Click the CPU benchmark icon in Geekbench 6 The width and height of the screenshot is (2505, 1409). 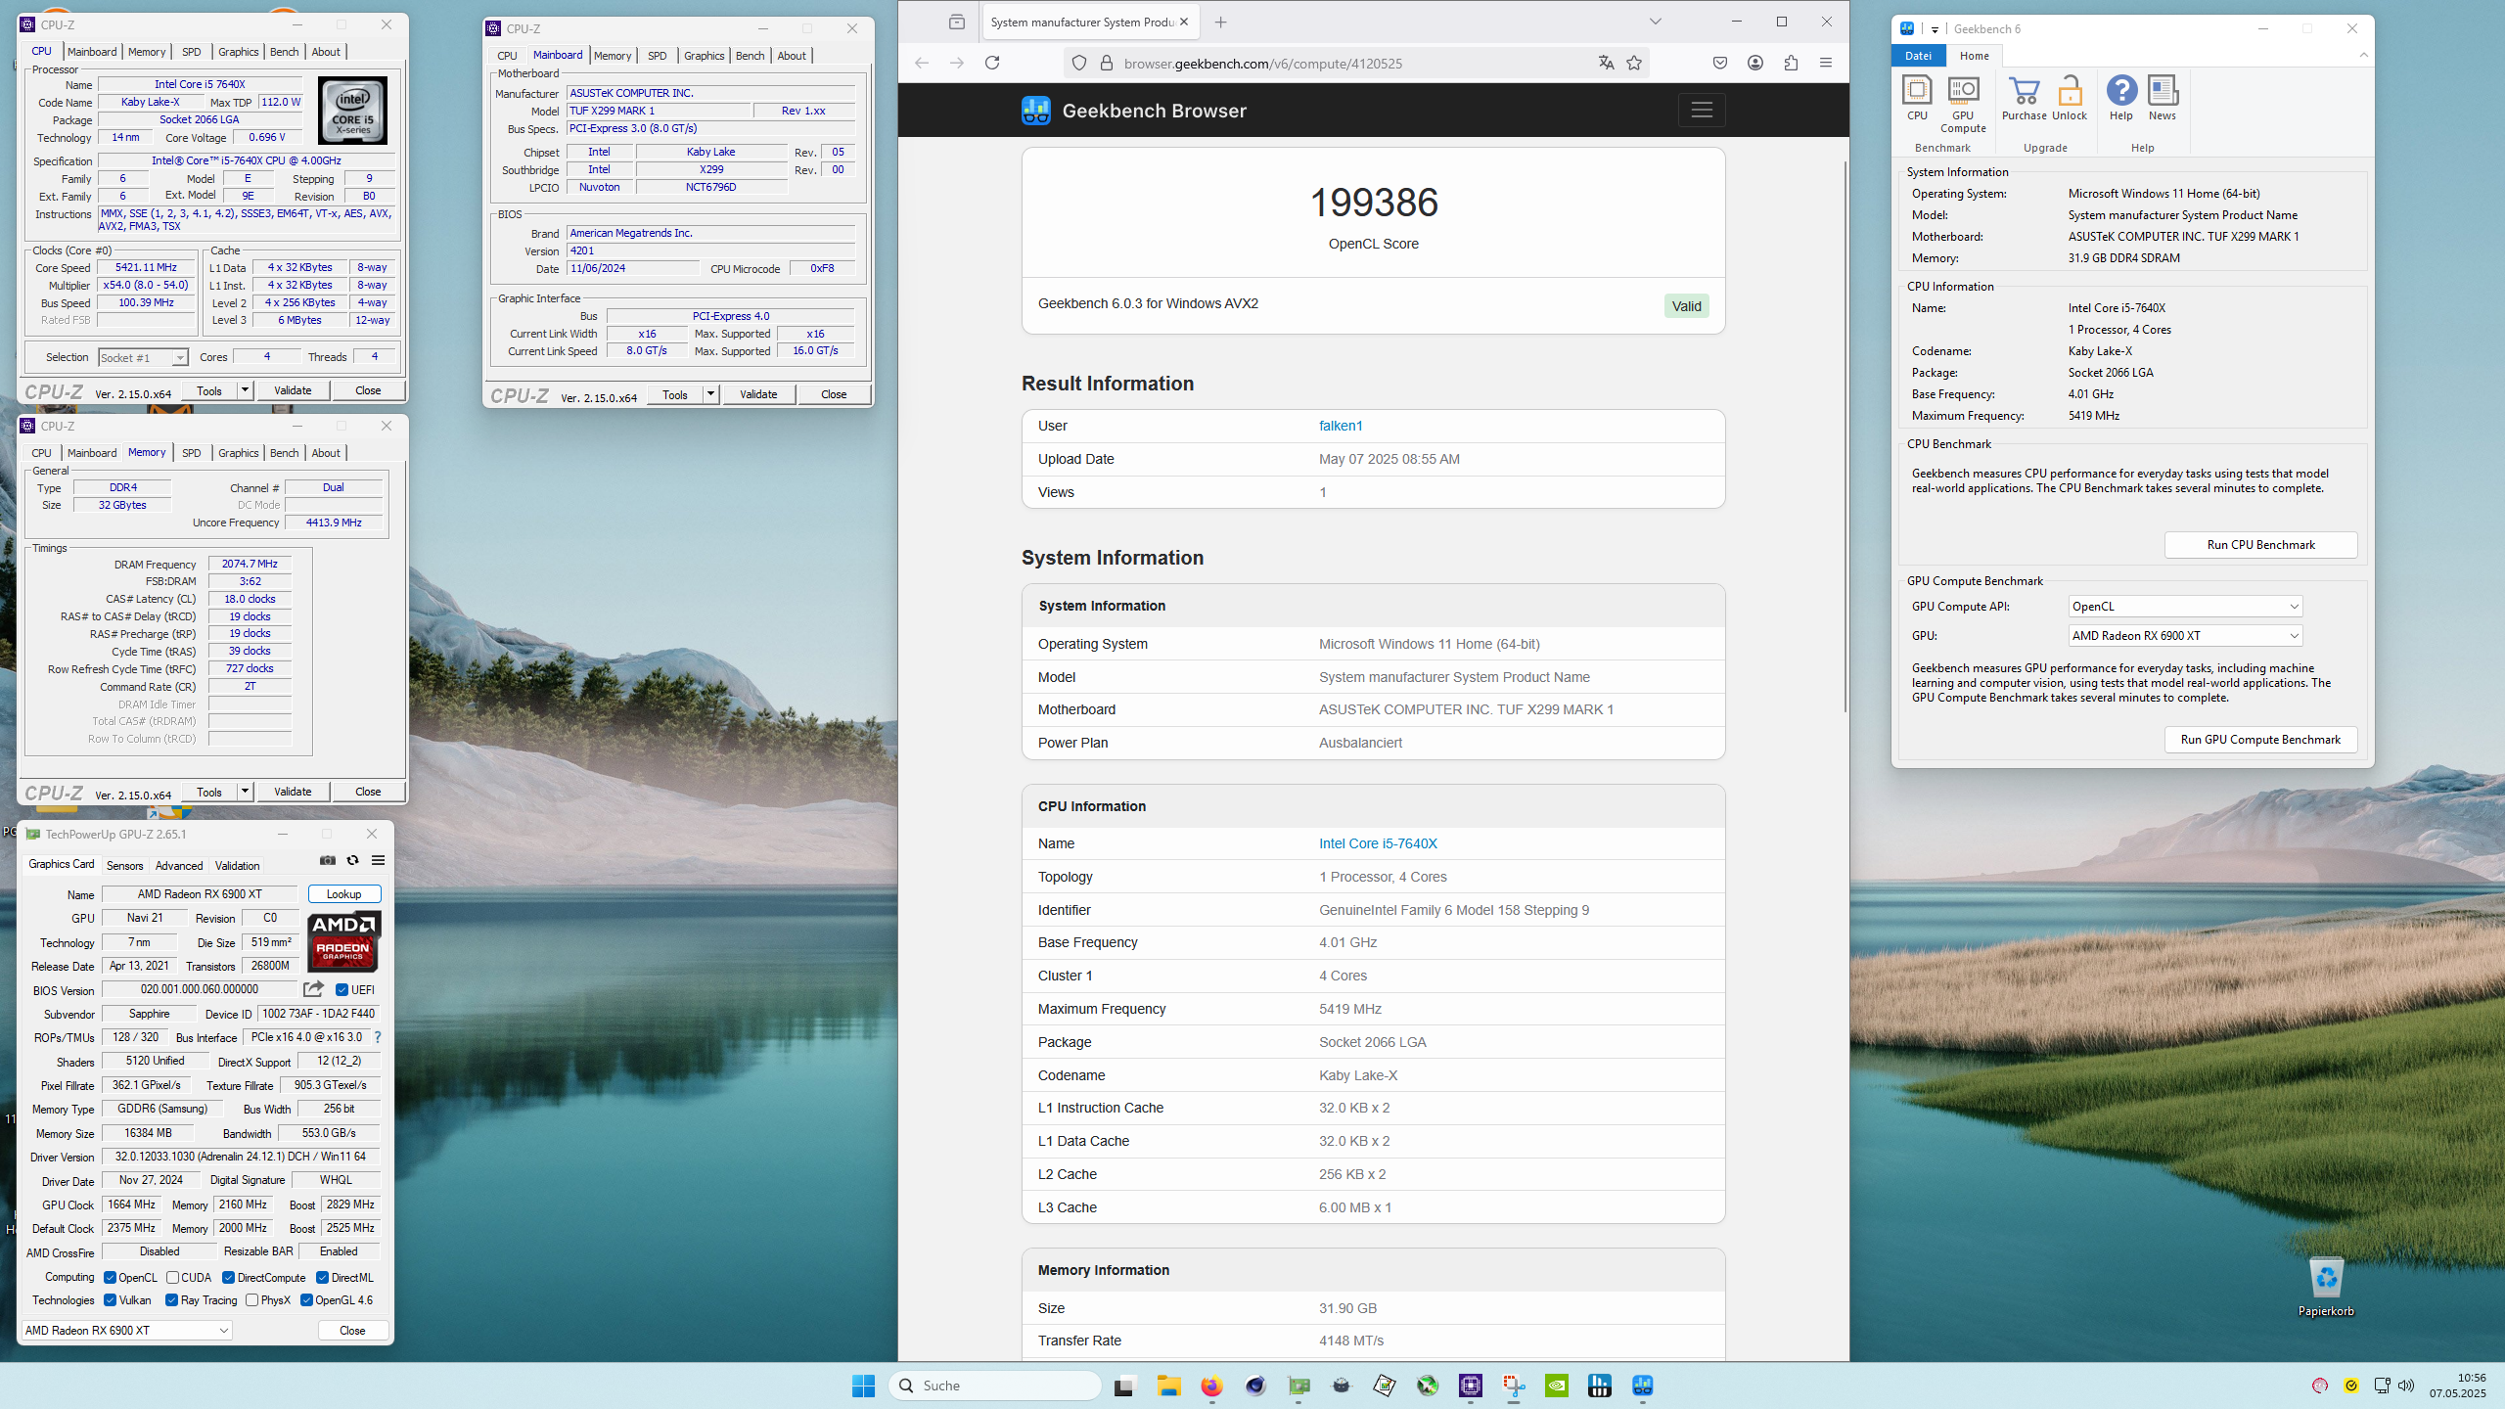[1917, 97]
